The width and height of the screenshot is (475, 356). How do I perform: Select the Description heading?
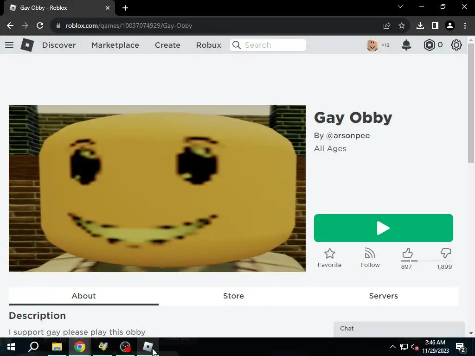pyautogui.click(x=37, y=316)
